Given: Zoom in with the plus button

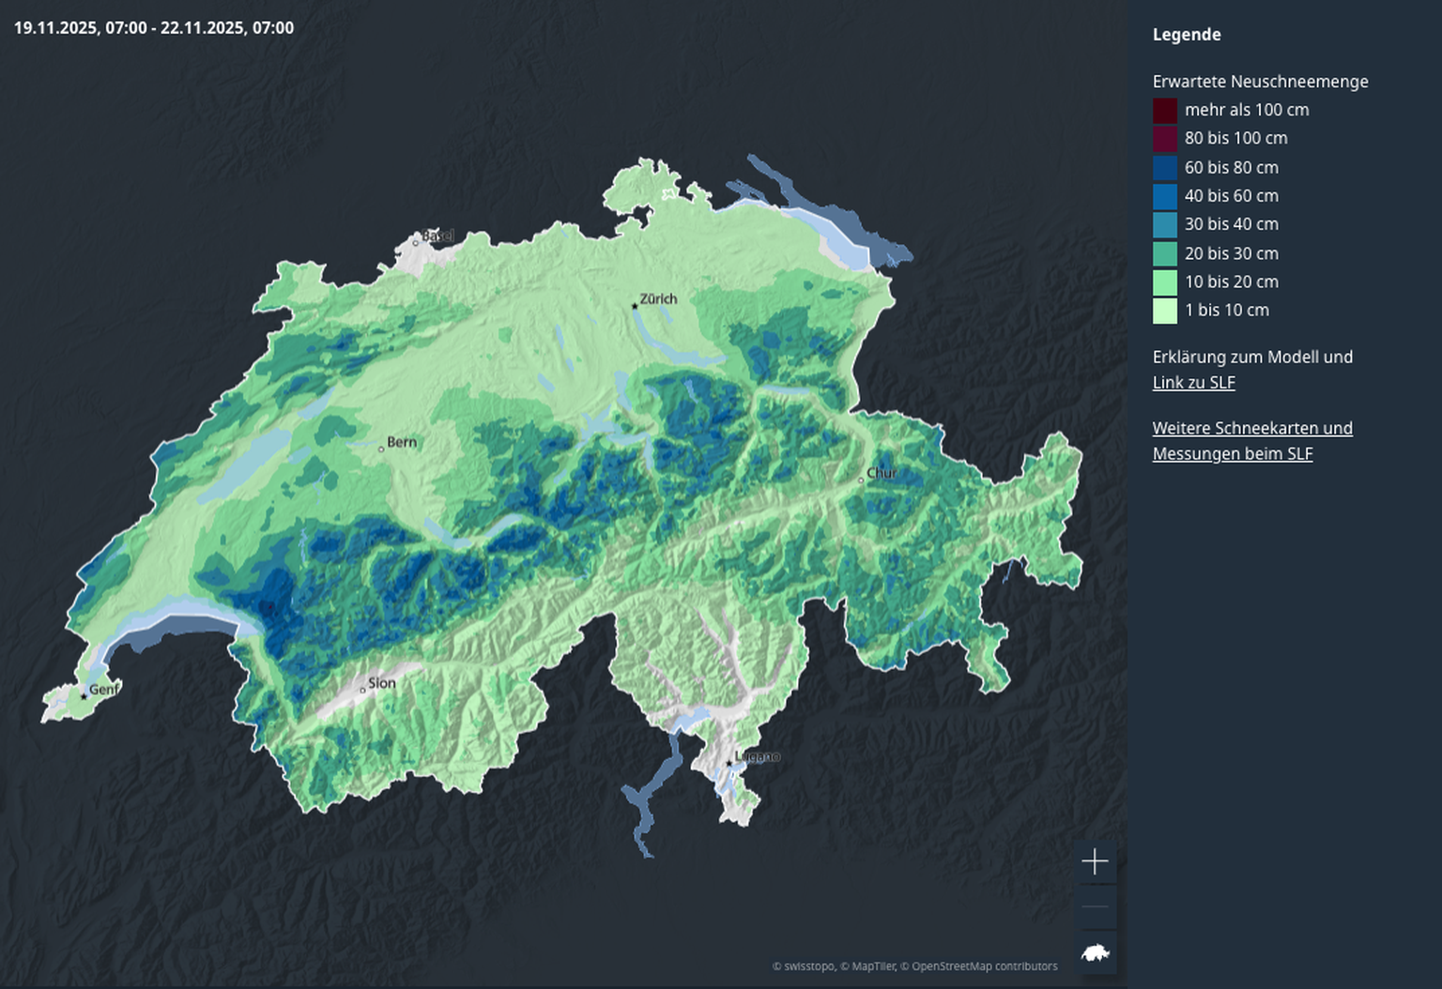Looking at the screenshot, I should [x=1095, y=861].
